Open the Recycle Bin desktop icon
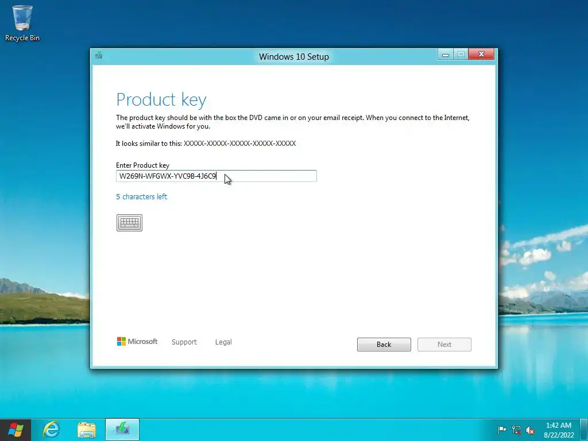The width and height of the screenshot is (588, 441). pyautogui.click(x=22, y=23)
